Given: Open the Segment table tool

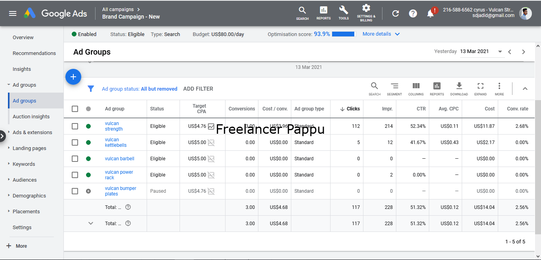Looking at the screenshot, I should pos(394,89).
